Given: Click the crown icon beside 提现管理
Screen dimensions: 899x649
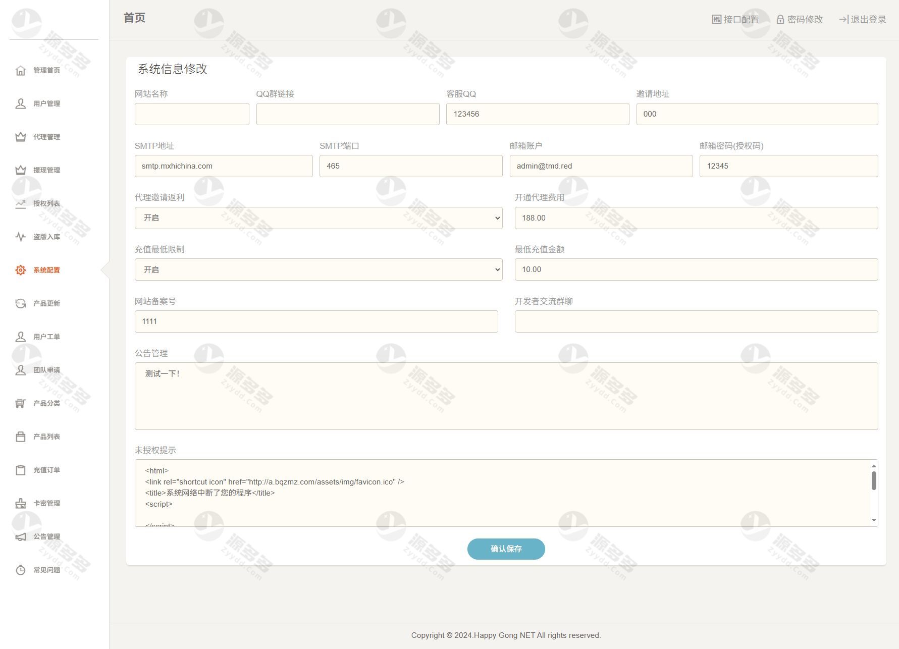Looking at the screenshot, I should (20, 170).
